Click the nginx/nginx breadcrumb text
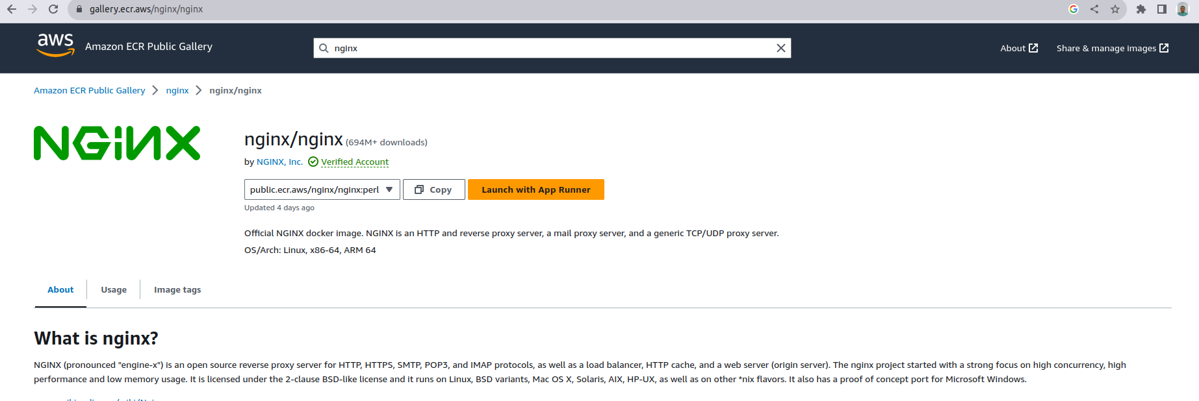 point(235,90)
